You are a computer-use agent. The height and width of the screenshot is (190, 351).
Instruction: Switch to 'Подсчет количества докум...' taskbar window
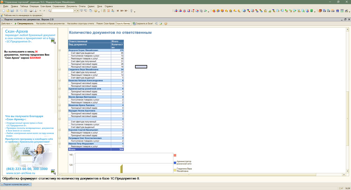[16, 184]
